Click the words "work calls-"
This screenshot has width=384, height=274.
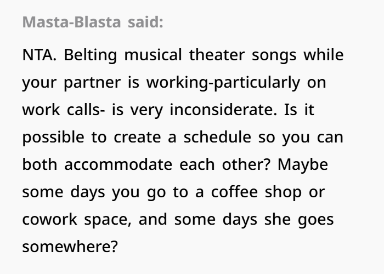point(64,110)
